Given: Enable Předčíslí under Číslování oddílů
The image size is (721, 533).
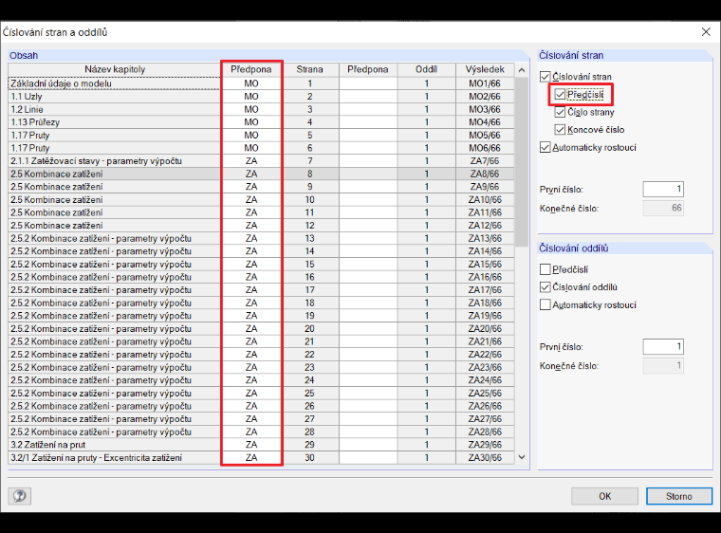Looking at the screenshot, I should click(545, 269).
